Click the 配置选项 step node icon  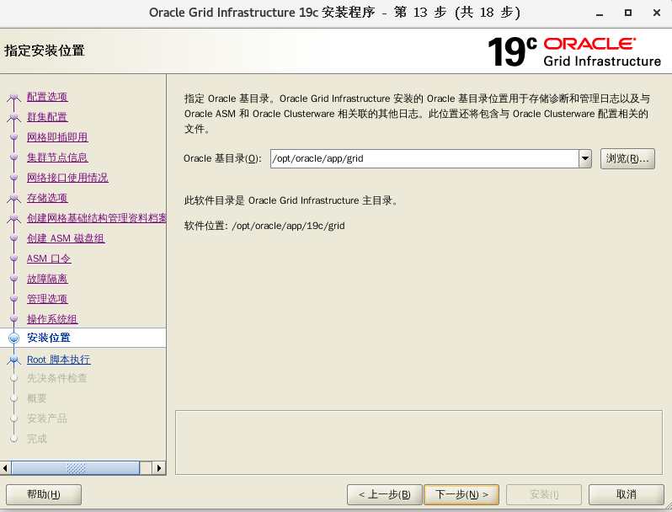(13, 97)
